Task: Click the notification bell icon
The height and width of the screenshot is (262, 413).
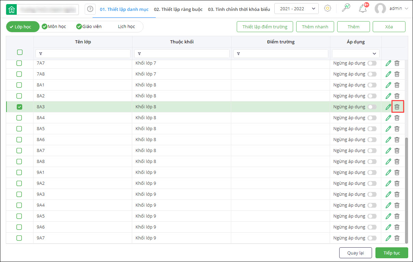Action: tap(363, 9)
